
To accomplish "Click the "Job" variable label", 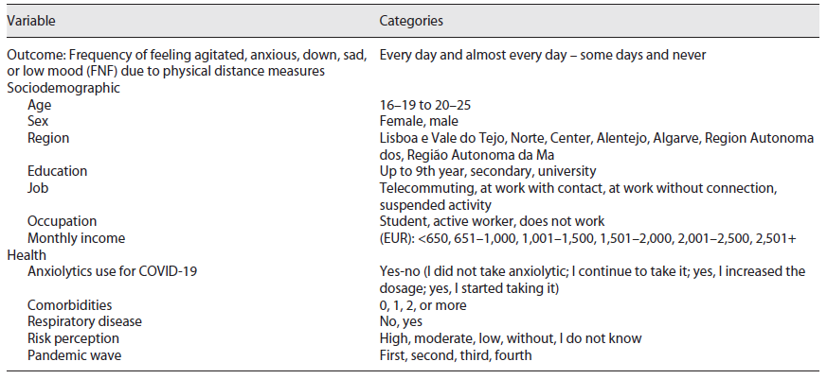I will point(37,188).
